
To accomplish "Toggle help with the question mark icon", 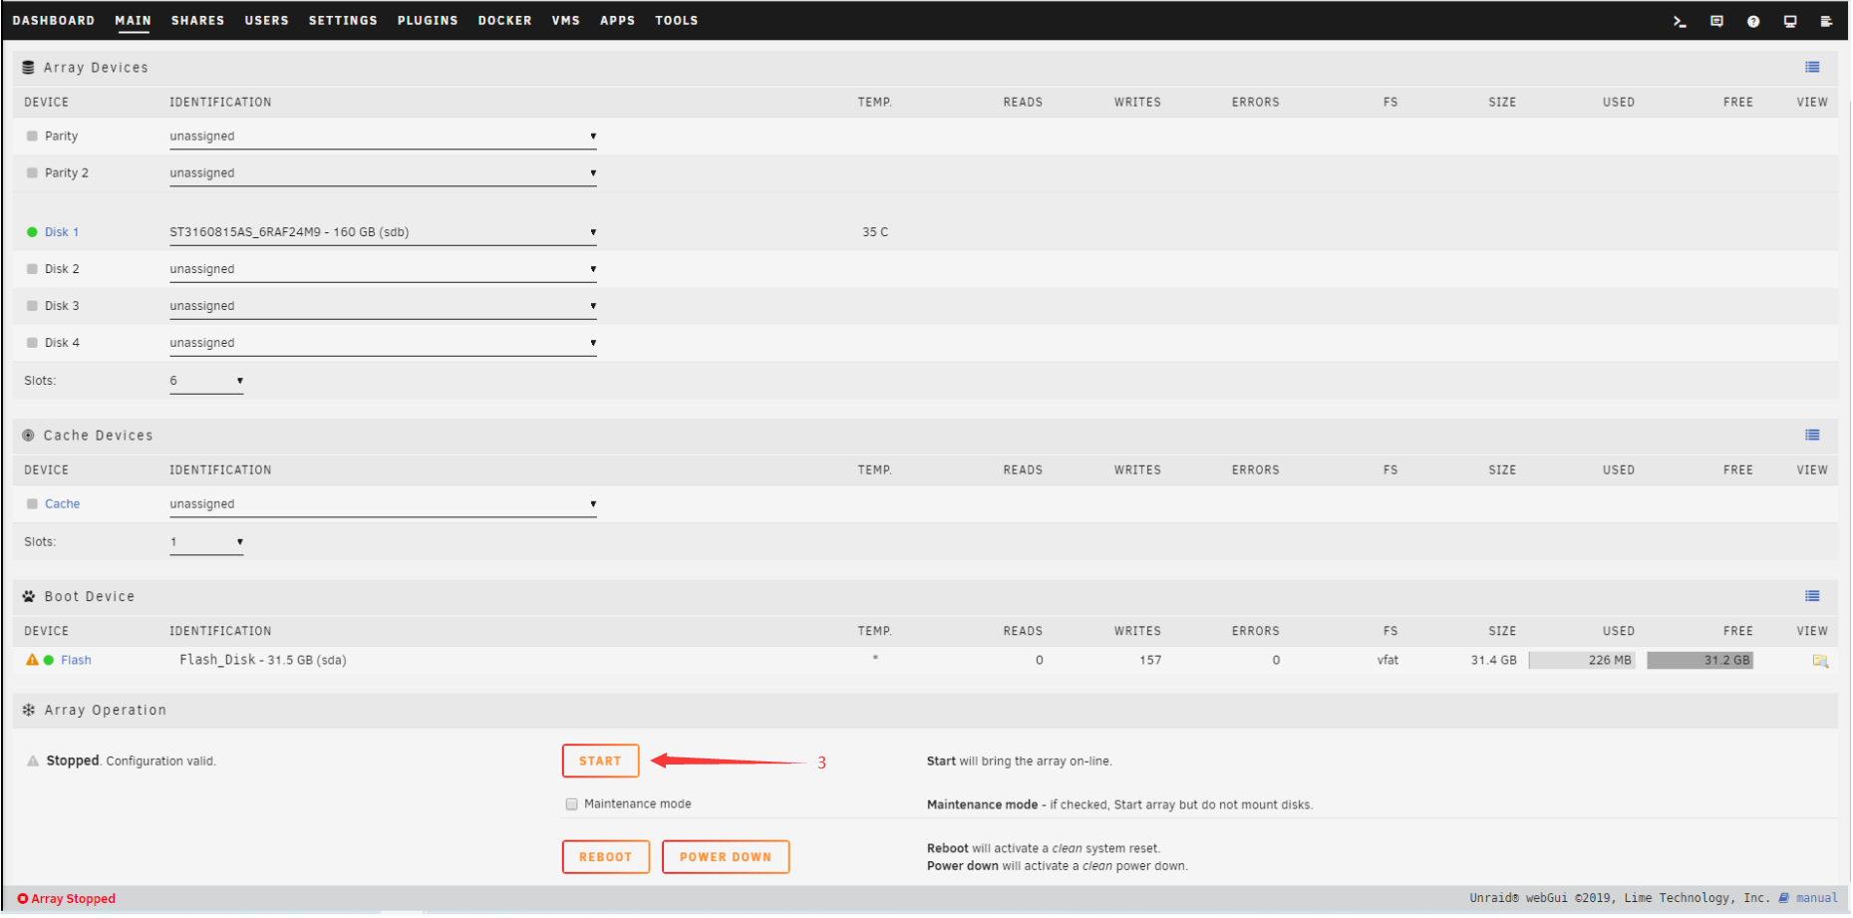I will (x=1753, y=21).
